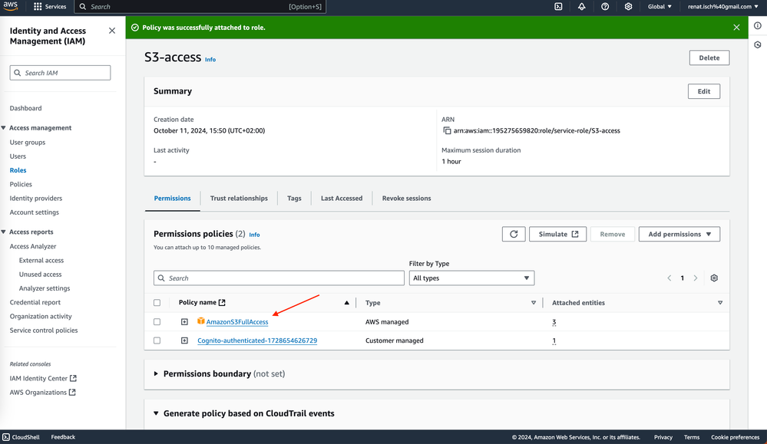The height and width of the screenshot is (444, 767).
Task: Open the Add permissions dropdown
Action: pyautogui.click(x=679, y=234)
